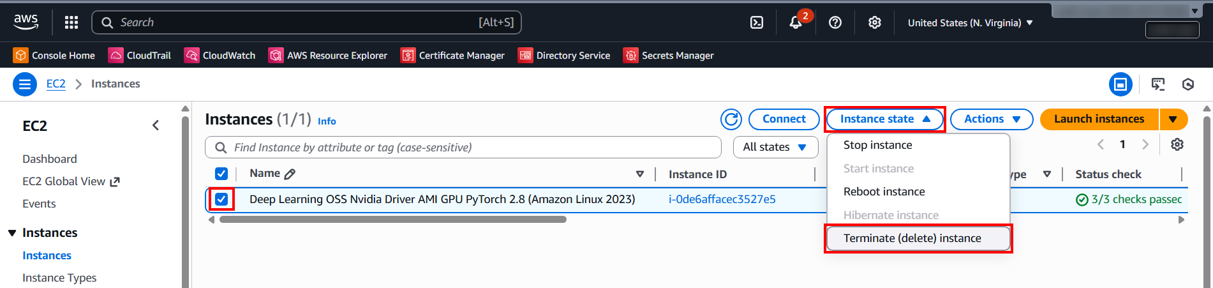
Task: Select Stop instance from the menu
Action: (x=877, y=145)
